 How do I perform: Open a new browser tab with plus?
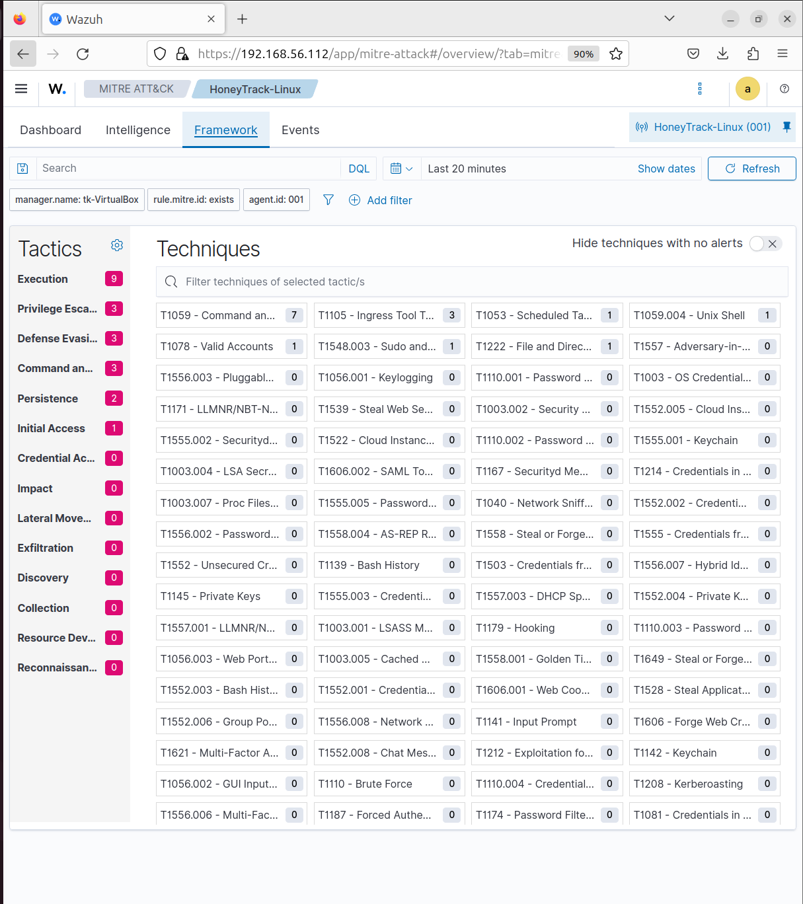pyautogui.click(x=243, y=19)
